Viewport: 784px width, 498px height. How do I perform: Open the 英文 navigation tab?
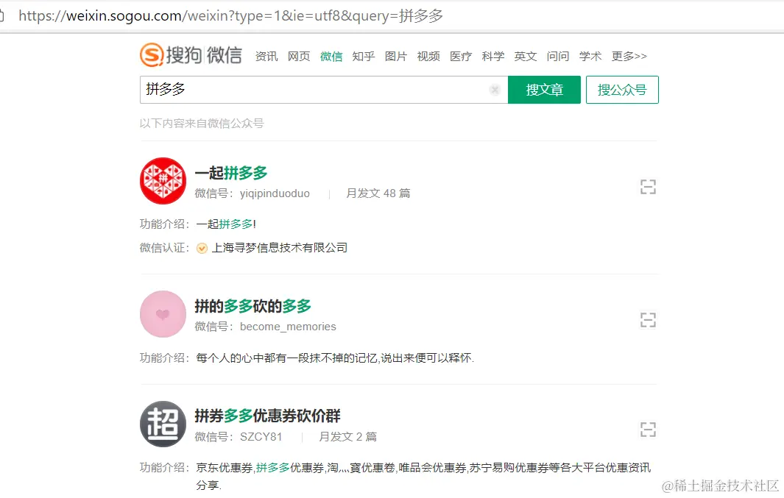526,57
